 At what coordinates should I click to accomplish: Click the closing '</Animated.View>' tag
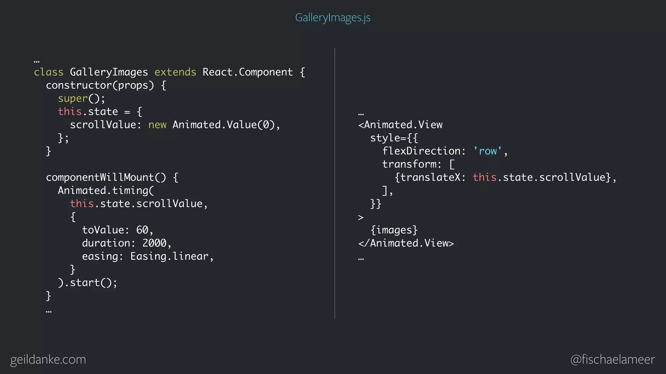point(406,243)
